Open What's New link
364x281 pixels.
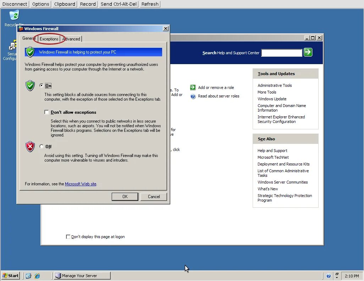[x=268, y=189]
